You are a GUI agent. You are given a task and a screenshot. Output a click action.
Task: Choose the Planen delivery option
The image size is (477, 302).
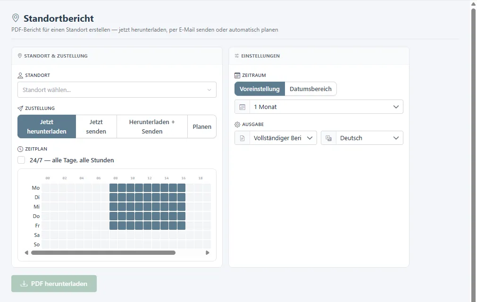(x=202, y=126)
